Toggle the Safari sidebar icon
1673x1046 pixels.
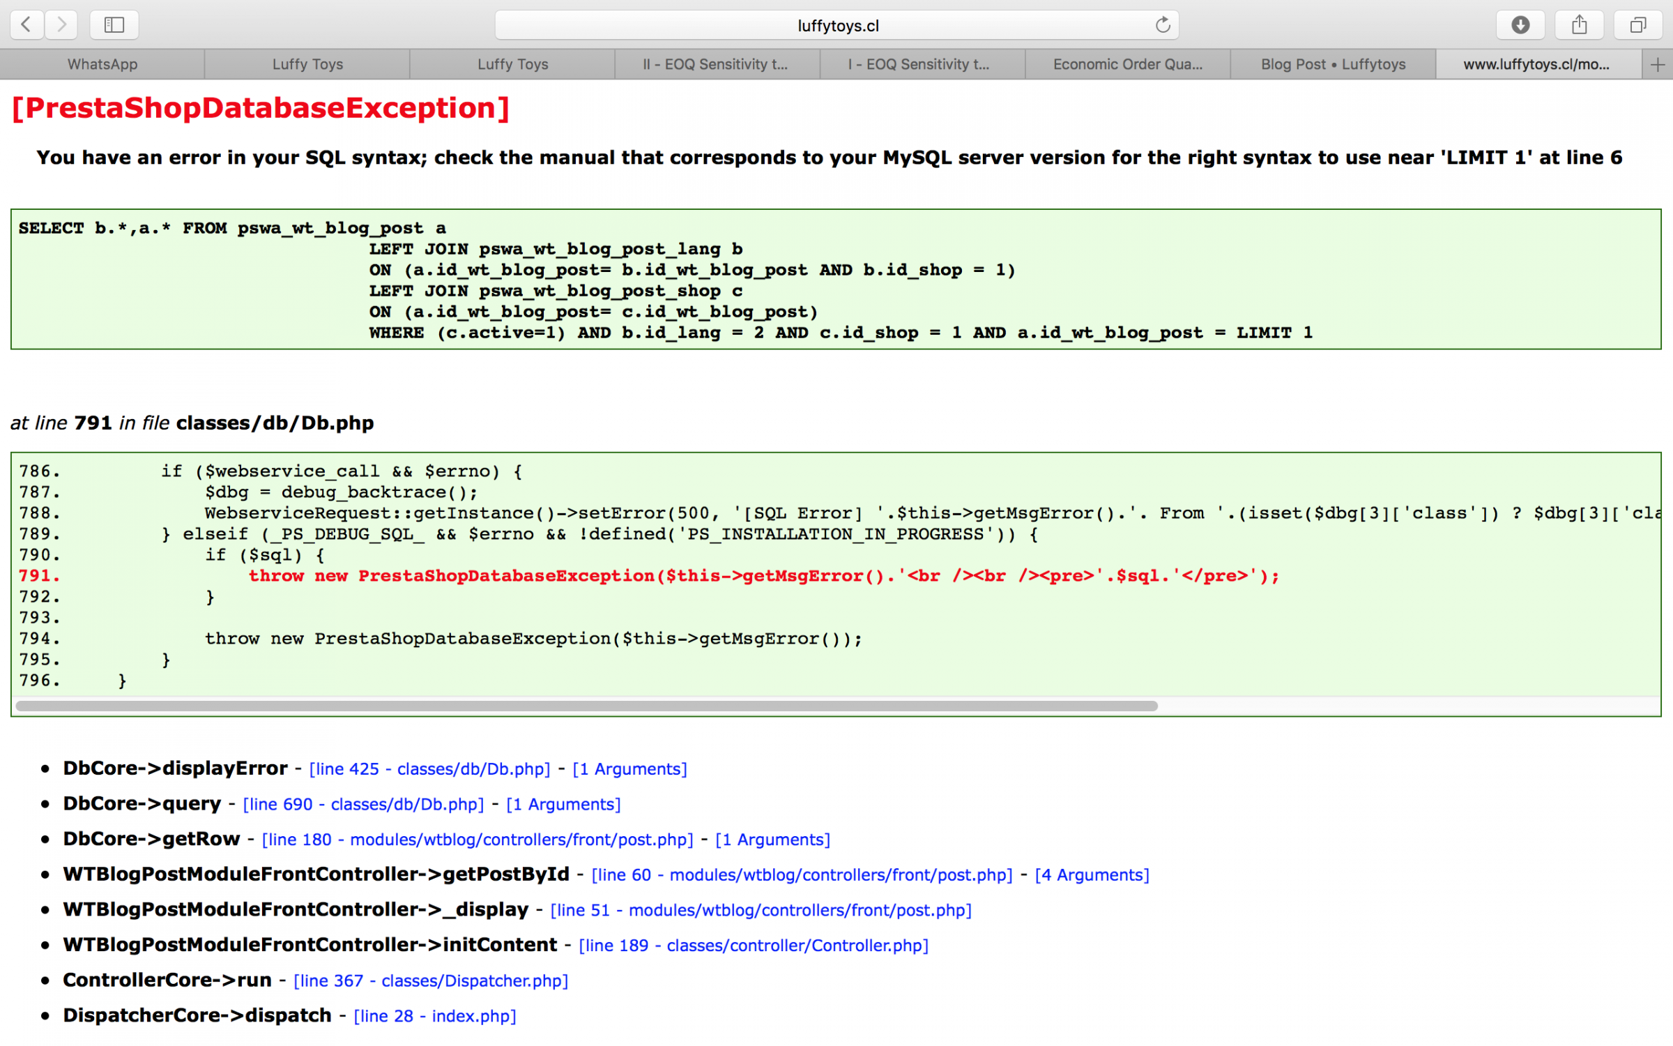click(x=114, y=25)
